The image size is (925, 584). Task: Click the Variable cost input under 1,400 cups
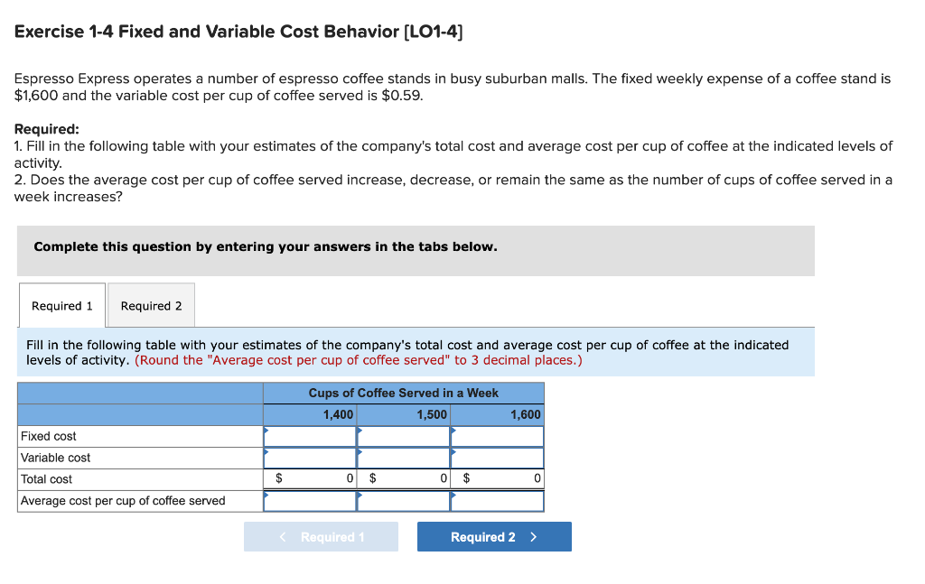[310, 458]
